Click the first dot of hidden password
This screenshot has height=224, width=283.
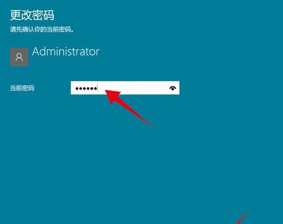[77, 88]
